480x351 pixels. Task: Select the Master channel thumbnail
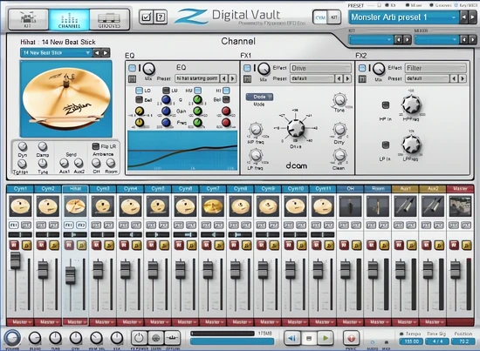point(461,206)
